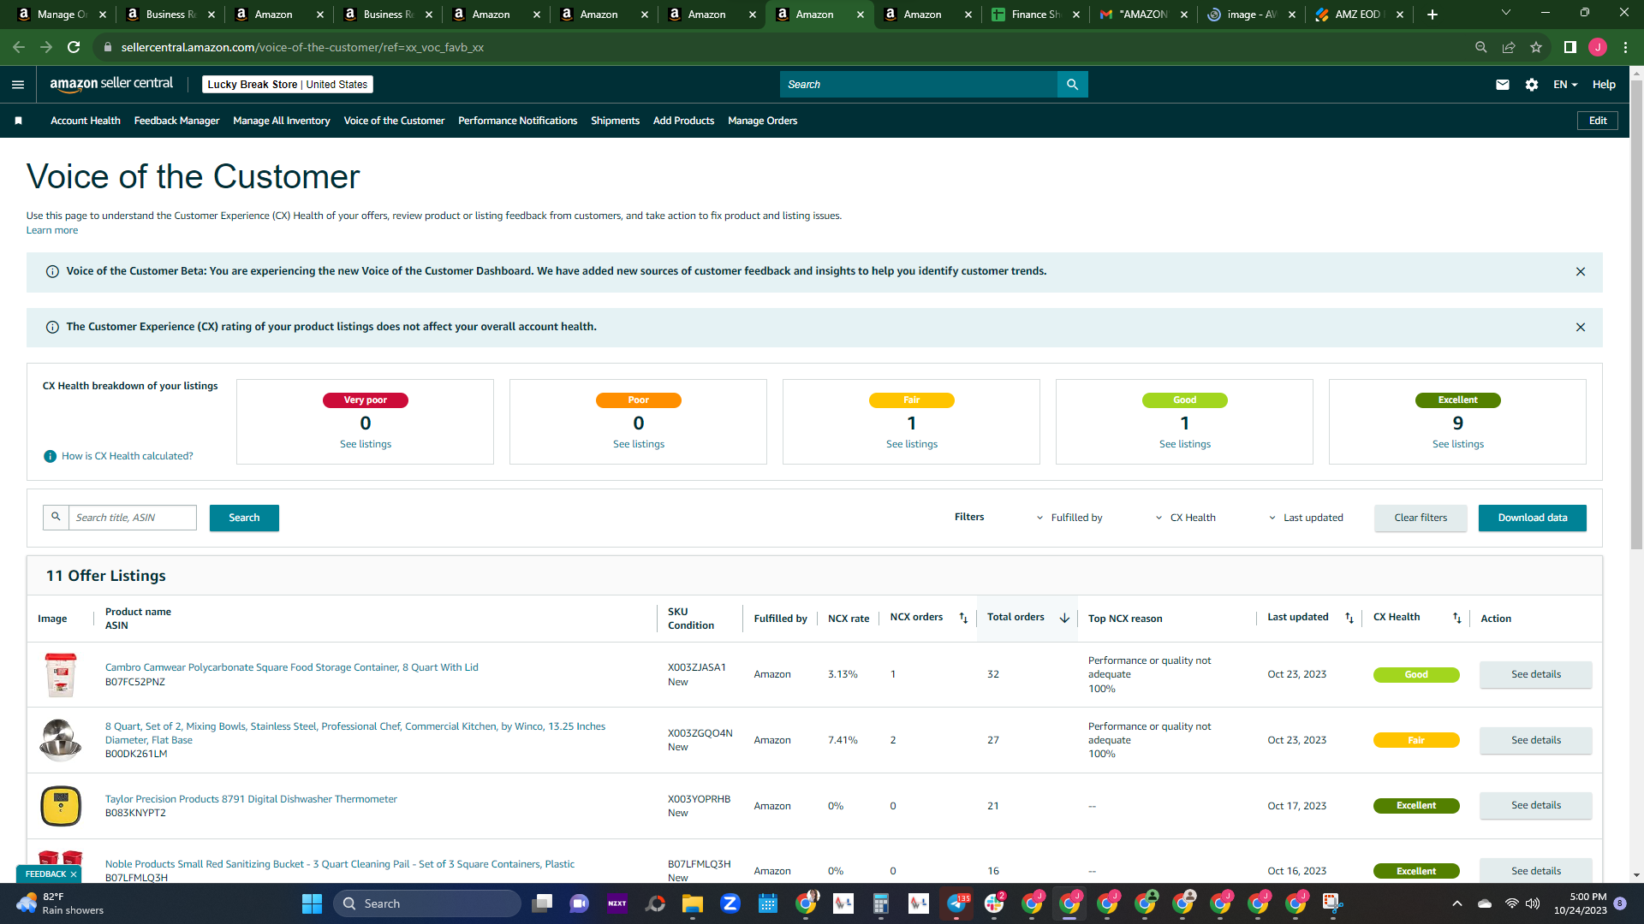Open Performance Notifications in navigation bar
Image resolution: width=1644 pixels, height=924 pixels.
[x=517, y=121]
